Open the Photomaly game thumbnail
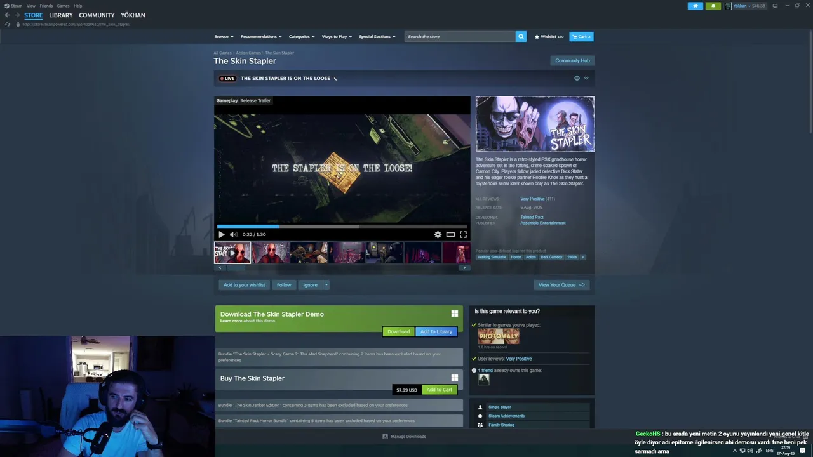 499,336
